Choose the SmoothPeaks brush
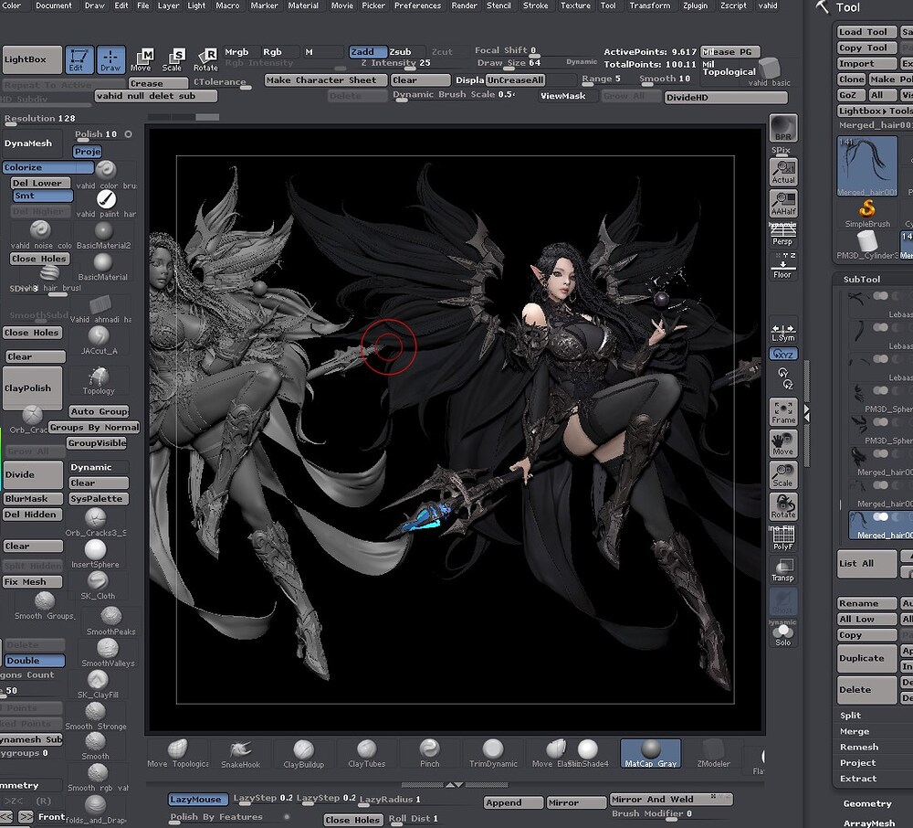This screenshot has height=828, width=913. tap(110, 621)
